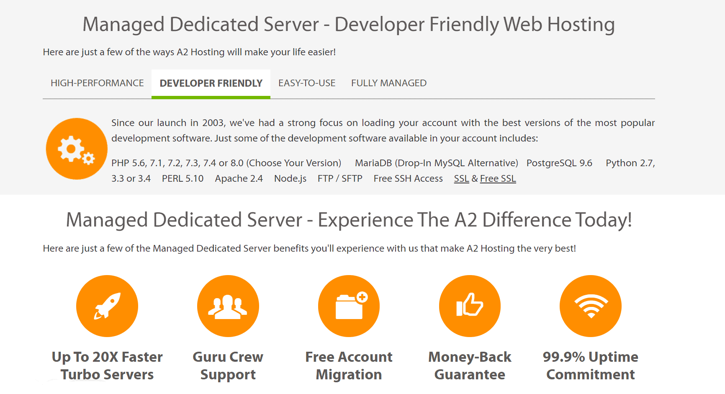Click the 'Since our launch in 2003' paragraph
725x394 pixels.
tap(383, 131)
